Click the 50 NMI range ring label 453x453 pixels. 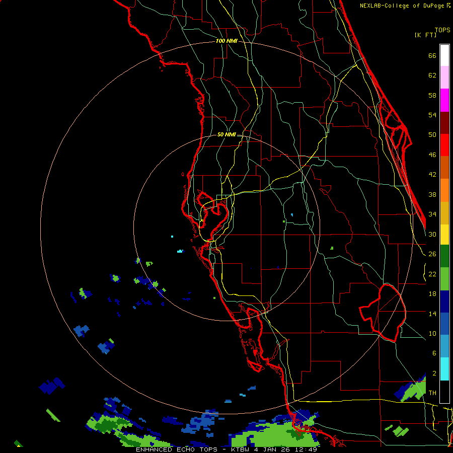point(226,134)
